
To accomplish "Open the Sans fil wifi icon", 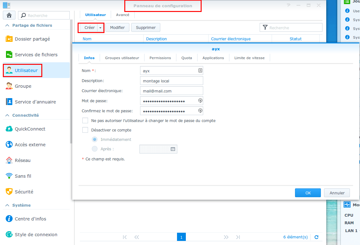I will coord(9,176).
